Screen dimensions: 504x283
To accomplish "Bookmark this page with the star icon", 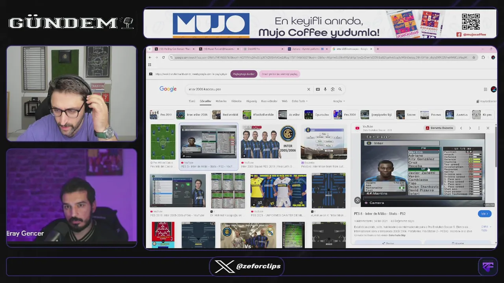I will click(474, 57).
